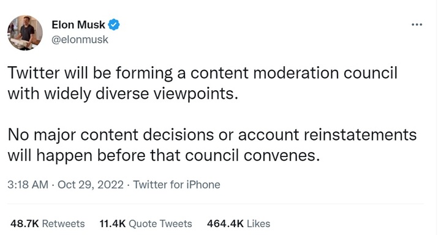
Task: Click the 464.4K likes count number
Action: (x=225, y=224)
